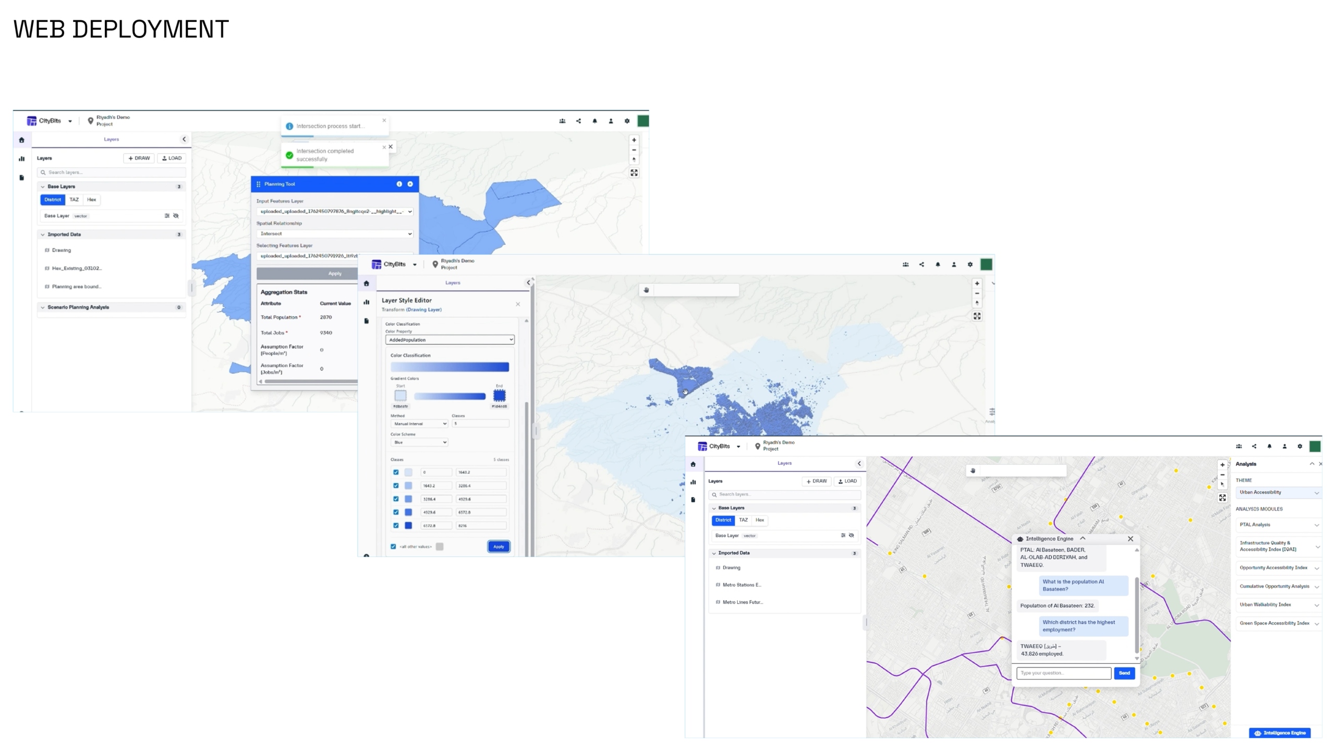Open Theme Urban Accessibility dropdown
Image resolution: width=1335 pixels, height=751 pixels.
1278,492
